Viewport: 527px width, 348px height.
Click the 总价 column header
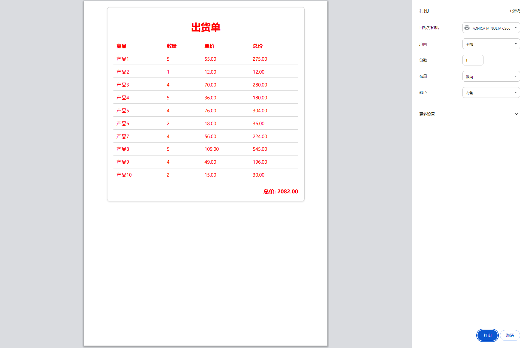pyautogui.click(x=258, y=46)
